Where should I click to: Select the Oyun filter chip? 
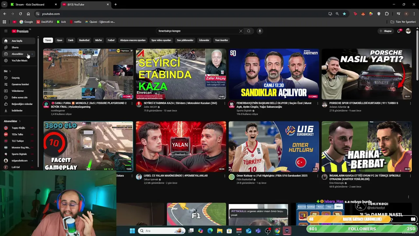click(60, 40)
